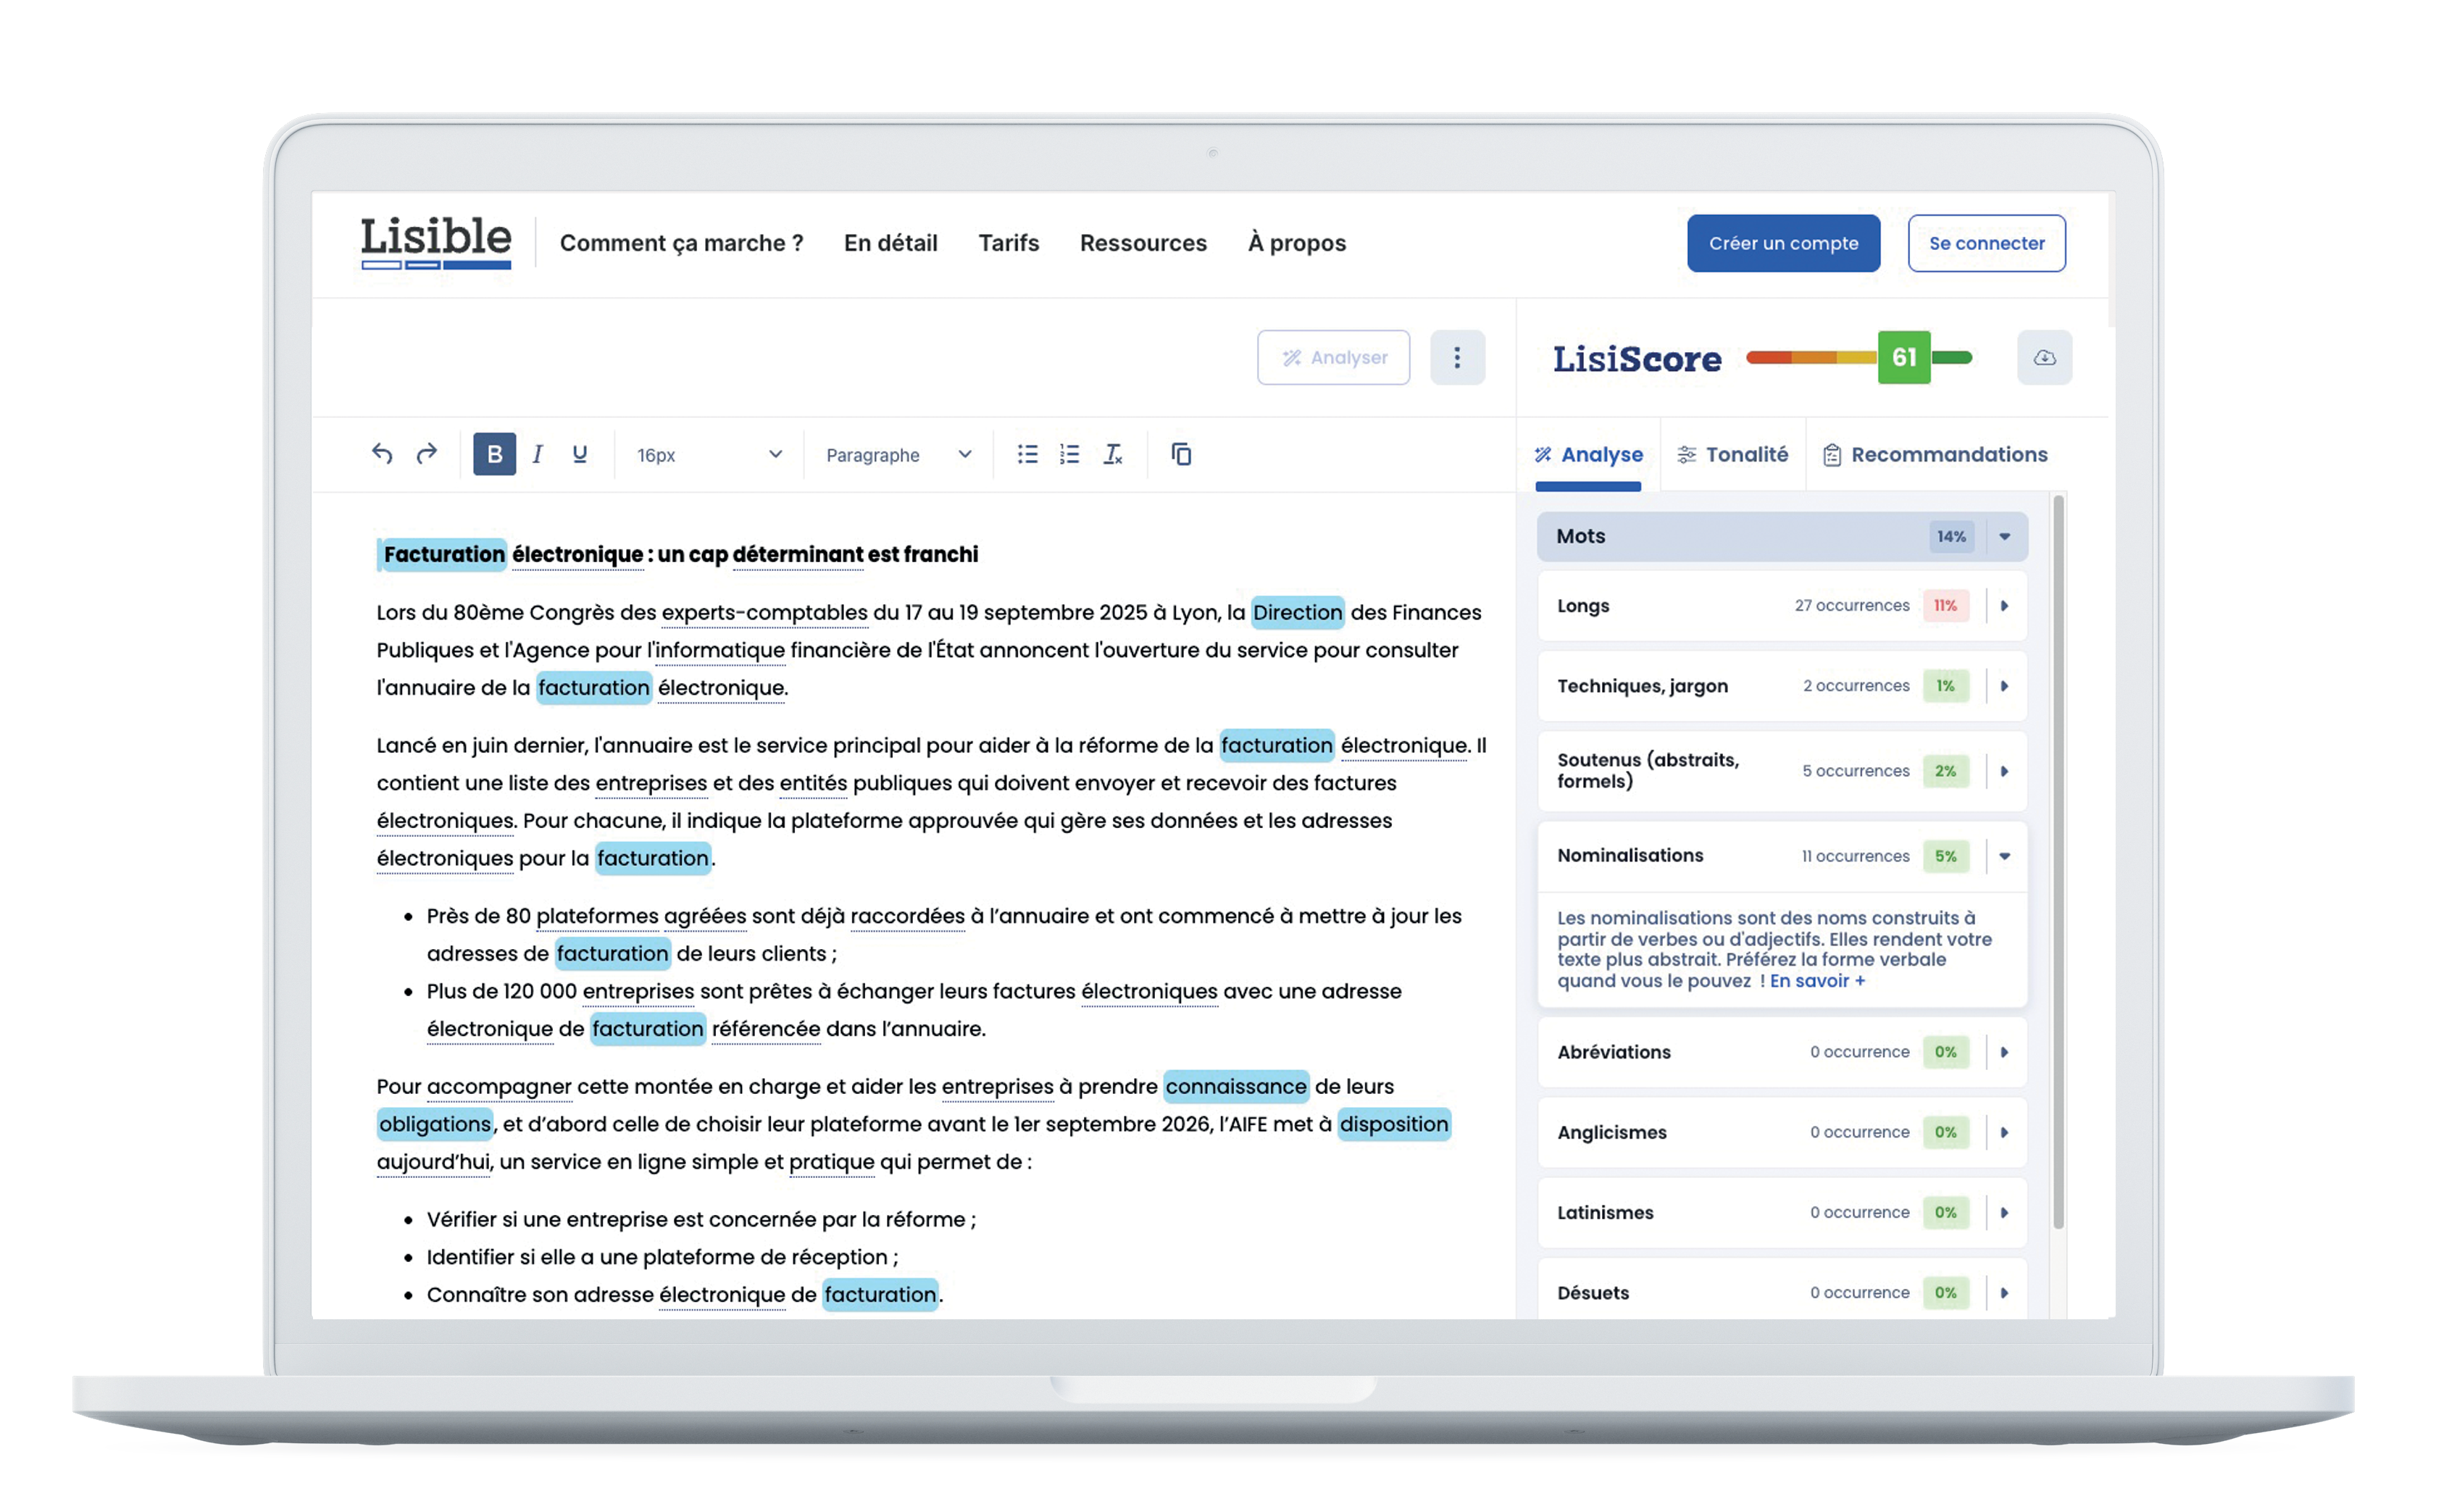2449x1512 pixels.
Task: Copy the document content
Action: (x=1181, y=455)
